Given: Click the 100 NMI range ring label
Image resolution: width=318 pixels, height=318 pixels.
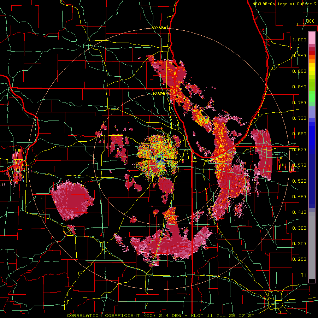Looking at the screenshot, I should coord(159,28).
